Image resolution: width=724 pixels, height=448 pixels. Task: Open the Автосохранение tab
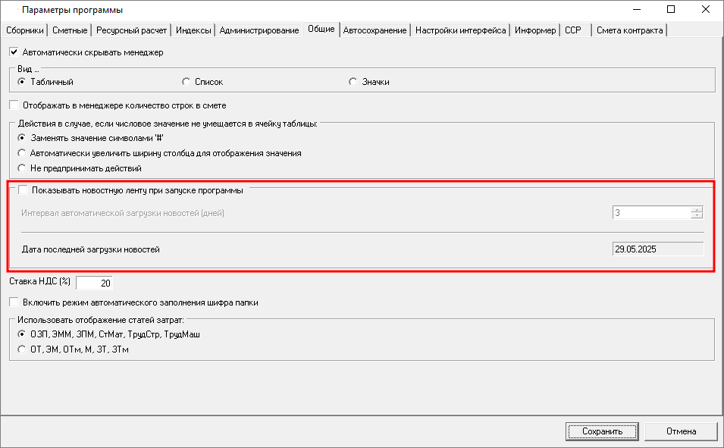pos(375,30)
